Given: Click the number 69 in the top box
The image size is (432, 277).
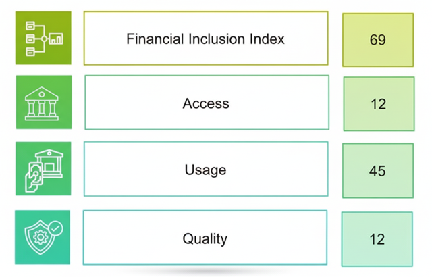Looking at the screenshot, I should click(x=377, y=39).
